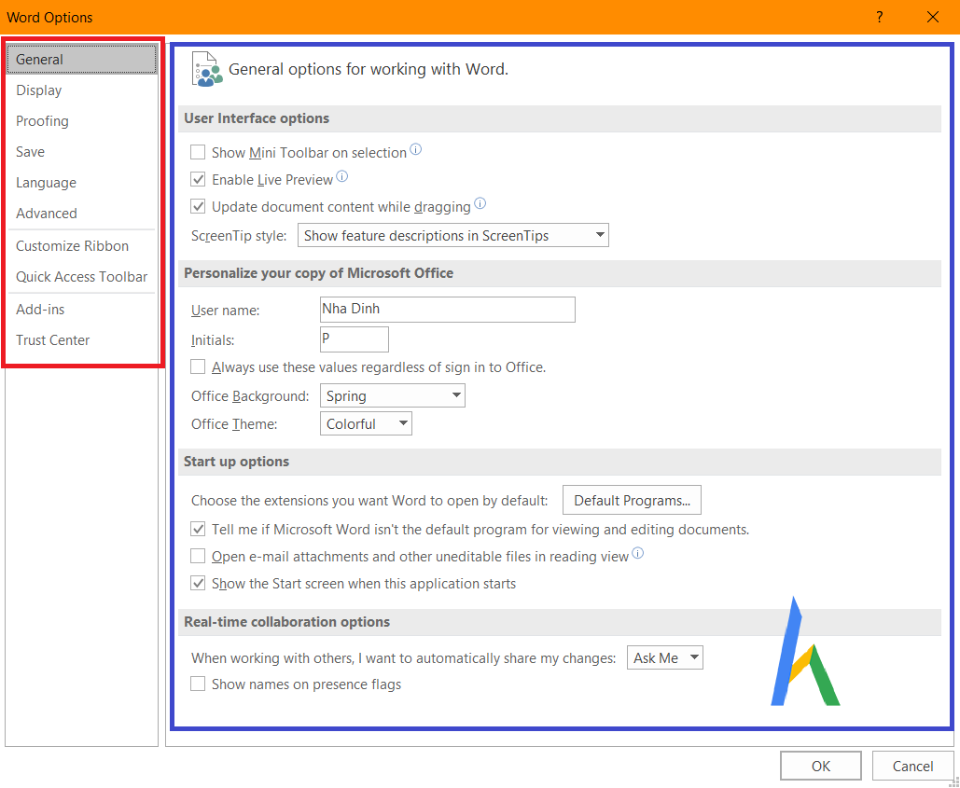Click the Office Background label
This screenshot has width=960, height=788.
click(x=250, y=396)
